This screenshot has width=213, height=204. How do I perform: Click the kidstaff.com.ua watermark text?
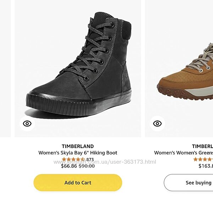pos(105,162)
